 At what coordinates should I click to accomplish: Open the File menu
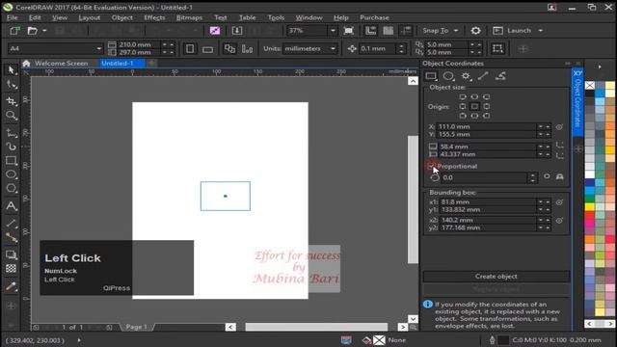click(x=12, y=17)
